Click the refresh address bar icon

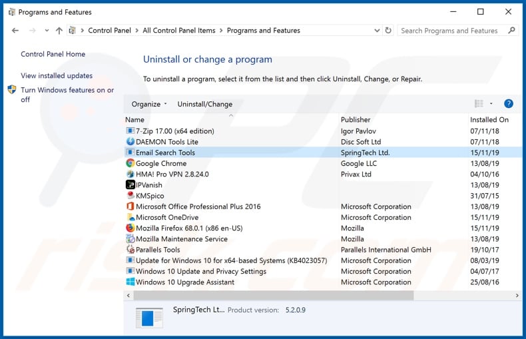(388, 31)
